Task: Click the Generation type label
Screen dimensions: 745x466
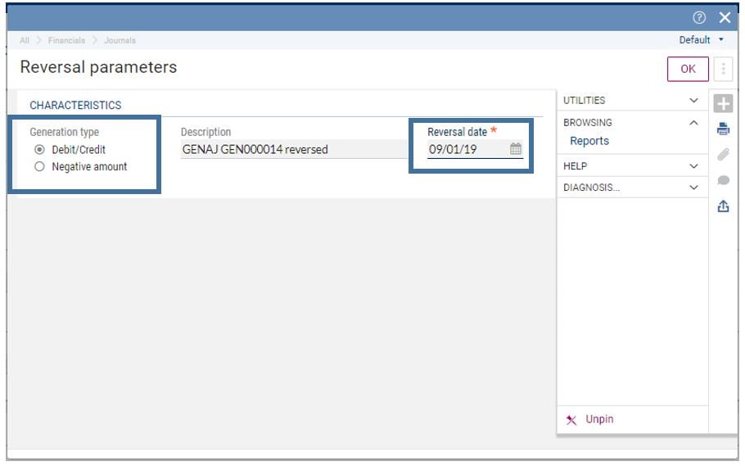Action: coord(64,132)
